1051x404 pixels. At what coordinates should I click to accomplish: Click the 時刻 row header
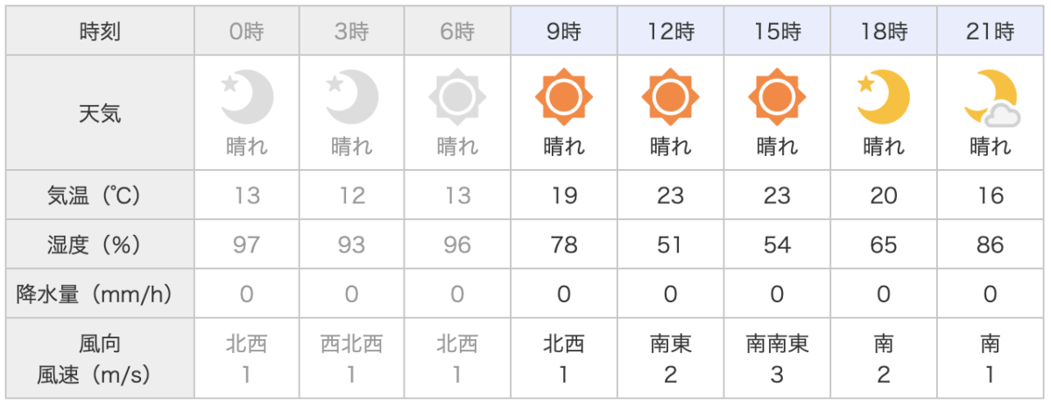click(x=100, y=32)
